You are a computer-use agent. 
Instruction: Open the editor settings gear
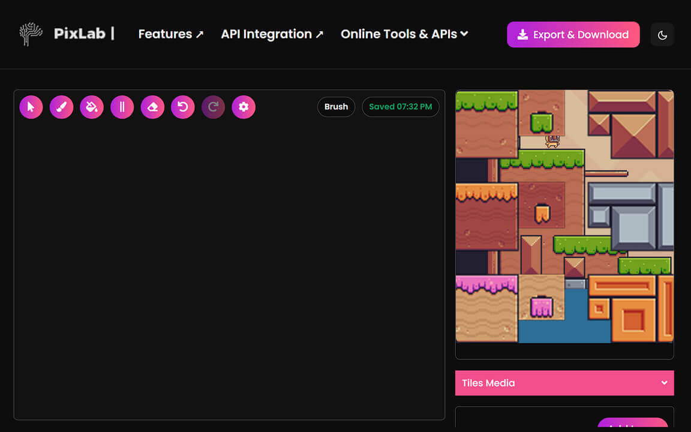click(x=244, y=107)
